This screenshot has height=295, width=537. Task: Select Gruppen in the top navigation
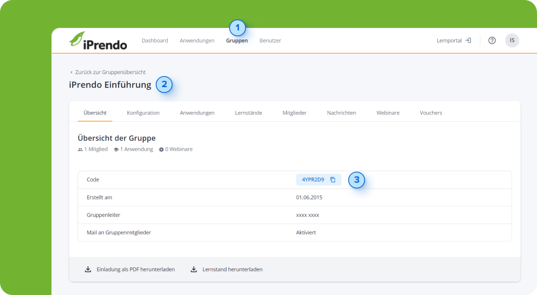(x=237, y=40)
